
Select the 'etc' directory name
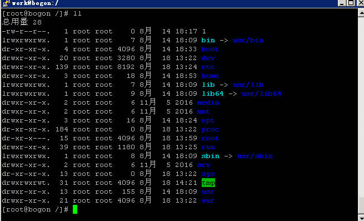[x=208, y=67]
